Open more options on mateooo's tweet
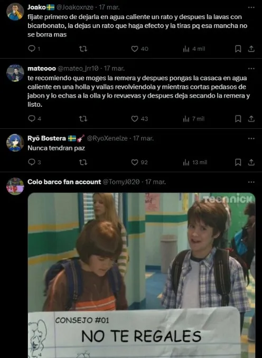The height and width of the screenshot is (358, 262). pos(251,69)
